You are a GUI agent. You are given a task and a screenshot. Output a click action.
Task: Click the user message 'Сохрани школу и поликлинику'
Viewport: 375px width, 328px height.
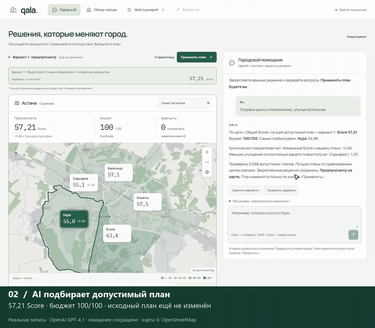click(x=298, y=106)
